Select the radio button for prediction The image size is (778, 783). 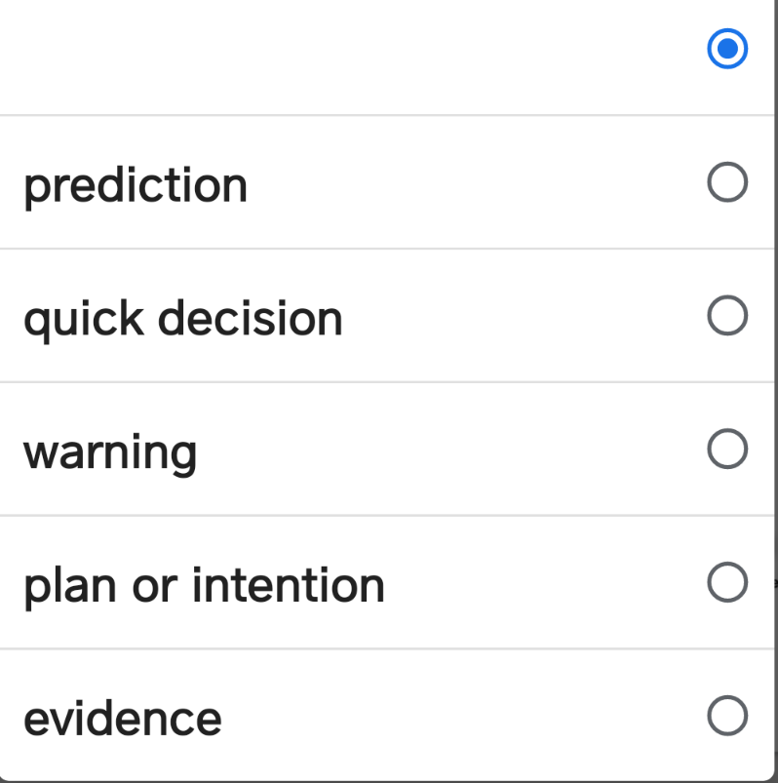(727, 181)
